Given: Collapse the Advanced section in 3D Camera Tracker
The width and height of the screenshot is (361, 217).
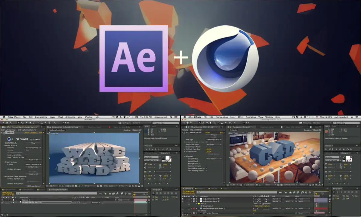Looking at the screenshot, I should pos(184,156).
